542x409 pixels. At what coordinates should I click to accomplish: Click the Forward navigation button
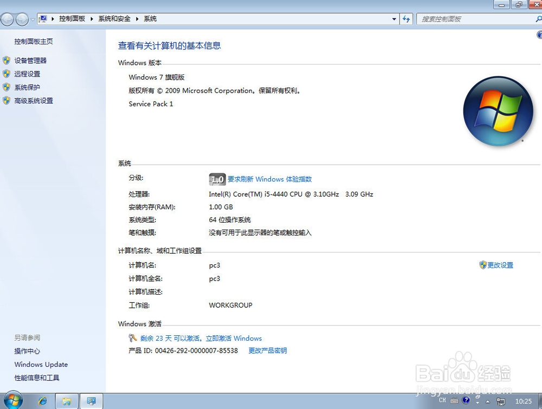[22, 20]
